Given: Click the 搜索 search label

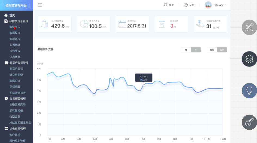Looking at the screenshot, I should point(171,5).
